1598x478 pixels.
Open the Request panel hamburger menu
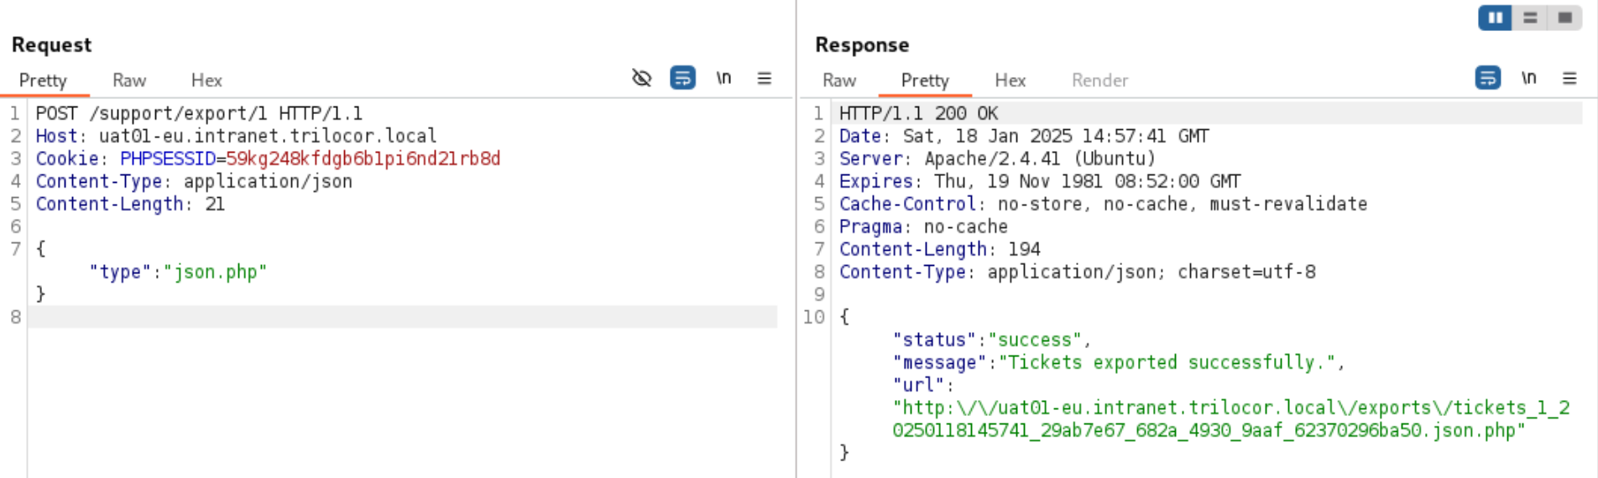(x=764, y=78)
